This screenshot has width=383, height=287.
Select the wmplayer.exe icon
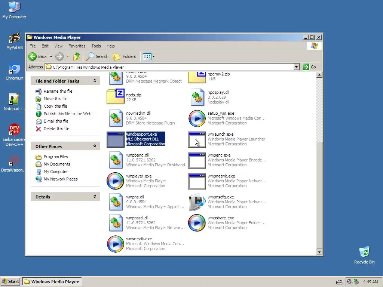(115, 181)
